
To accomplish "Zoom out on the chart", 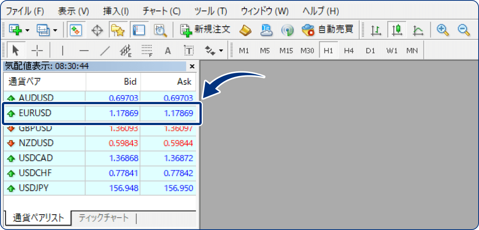I will pyautogui.click(x=464, y=30).
